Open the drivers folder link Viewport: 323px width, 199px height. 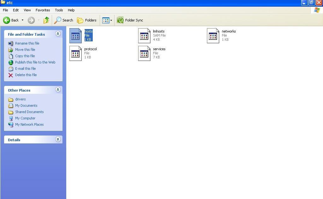(21, 99)
